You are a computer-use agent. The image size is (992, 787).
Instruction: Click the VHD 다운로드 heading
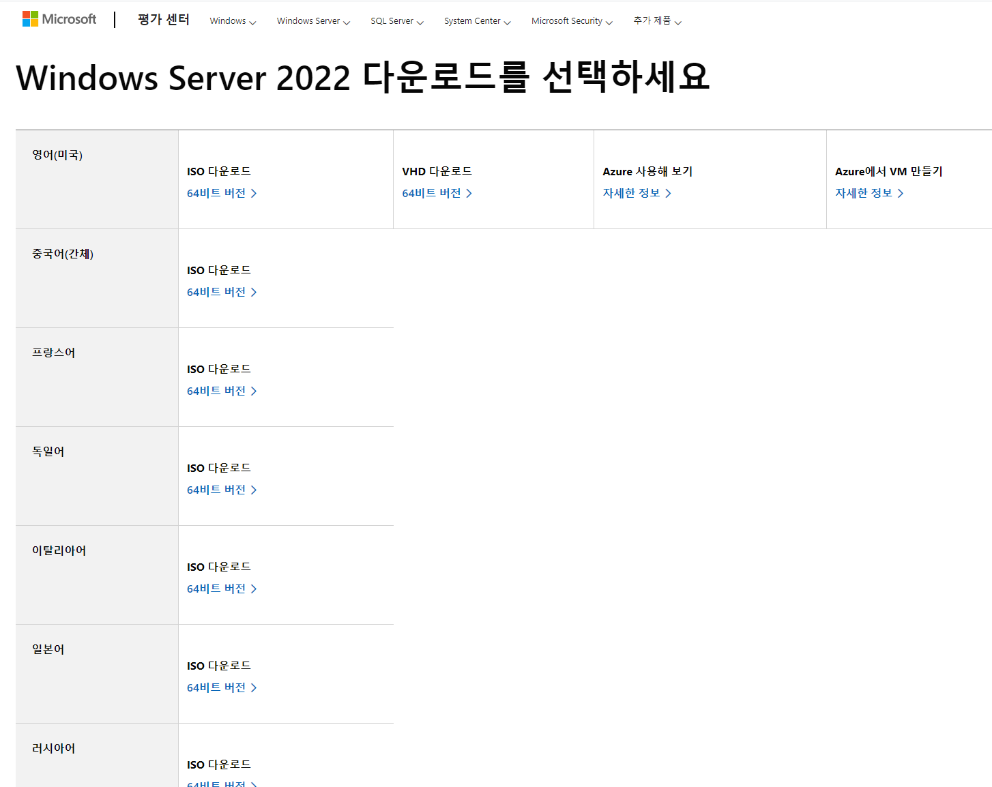click(437, 171)
